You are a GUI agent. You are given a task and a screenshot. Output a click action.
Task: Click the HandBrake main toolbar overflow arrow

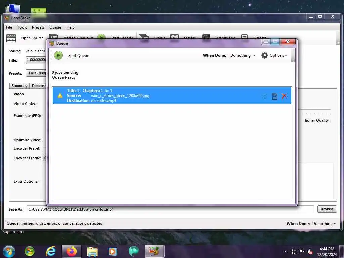pos(338,43)
